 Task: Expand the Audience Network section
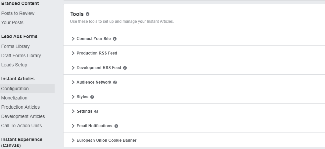click(x=94, y=82)
